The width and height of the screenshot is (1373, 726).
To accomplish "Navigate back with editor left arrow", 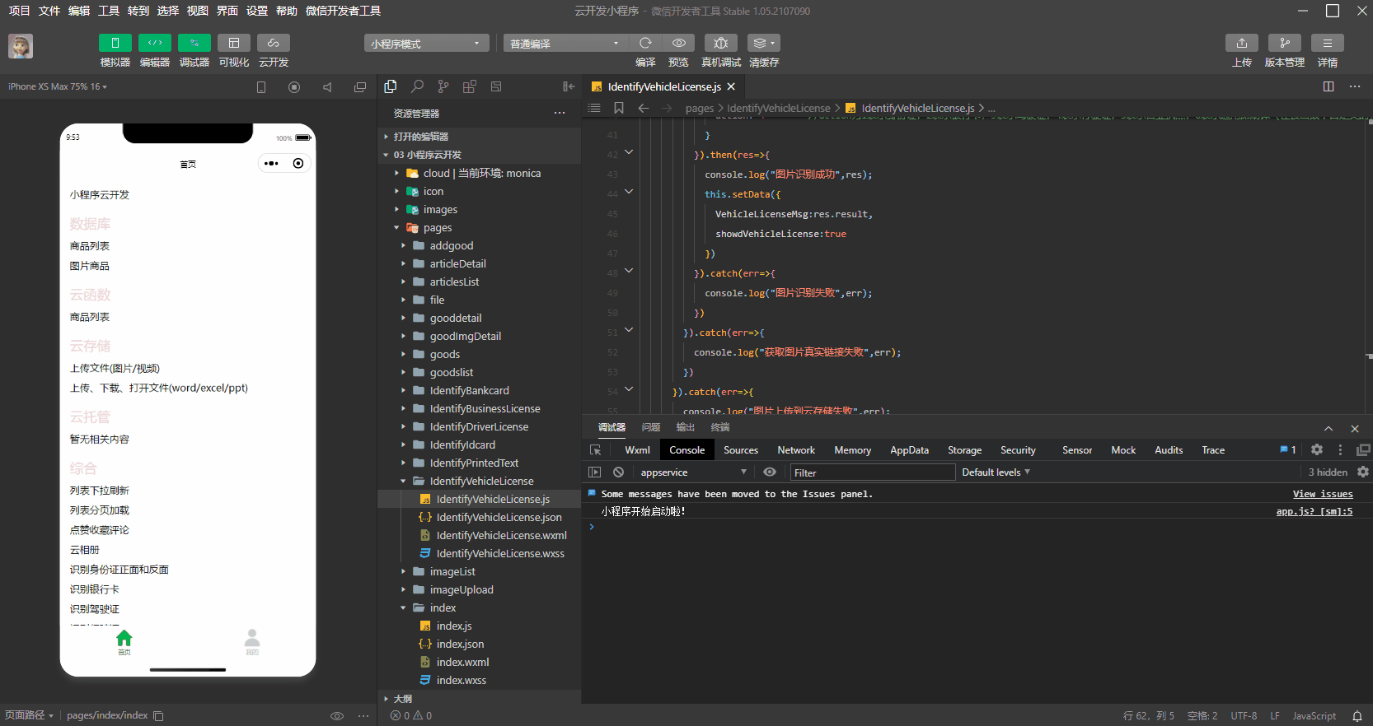I will coord(644,108).
